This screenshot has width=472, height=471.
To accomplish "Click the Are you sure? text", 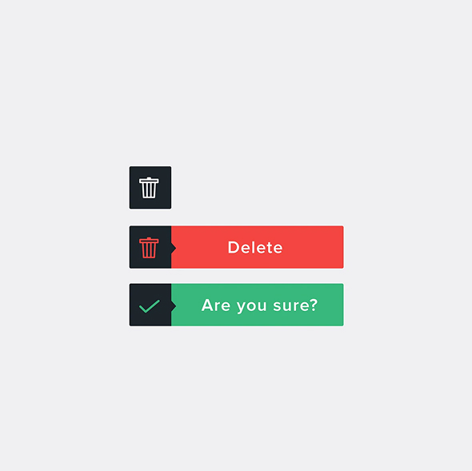I will point(259,305).
